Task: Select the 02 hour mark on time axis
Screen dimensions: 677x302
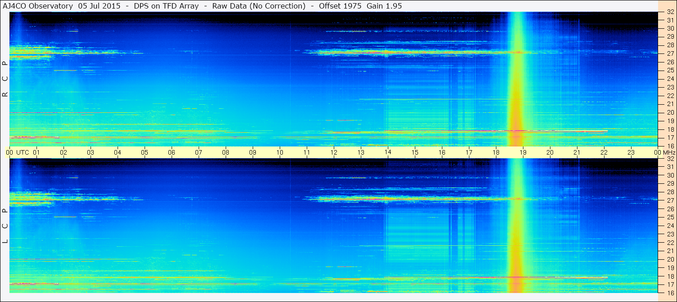Action: pyautogui.click(x=64, y=152)
